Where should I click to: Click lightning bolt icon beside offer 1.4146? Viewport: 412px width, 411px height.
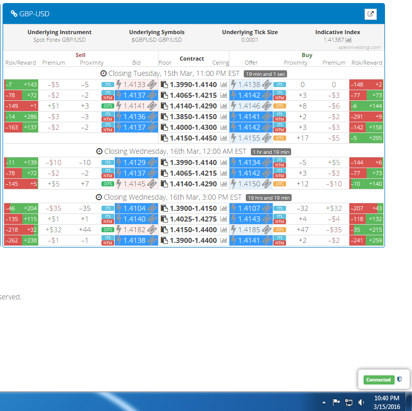234,106
